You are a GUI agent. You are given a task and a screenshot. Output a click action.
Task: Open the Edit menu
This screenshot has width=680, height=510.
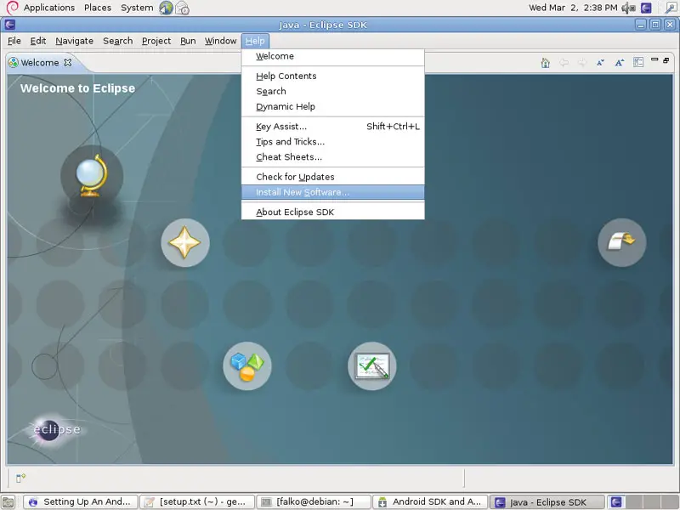tap(38, 41)
